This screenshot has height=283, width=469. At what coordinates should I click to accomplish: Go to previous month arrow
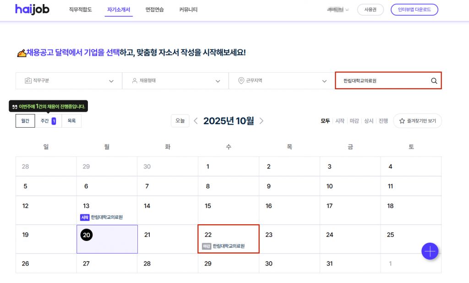(196, 121)
